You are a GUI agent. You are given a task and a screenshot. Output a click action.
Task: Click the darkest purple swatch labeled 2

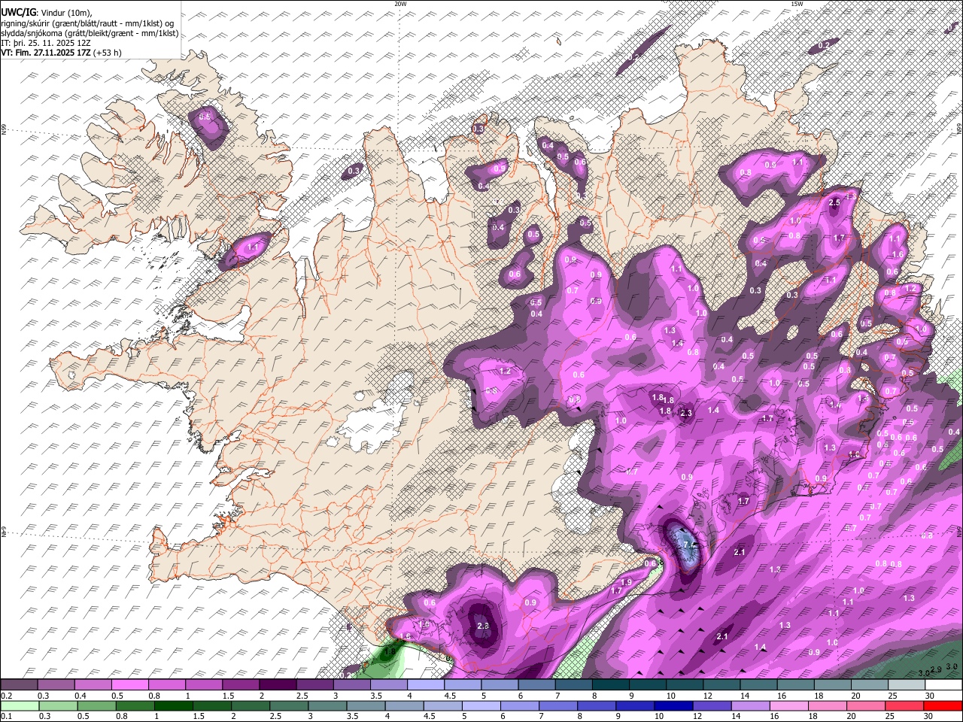pos(277,685)
